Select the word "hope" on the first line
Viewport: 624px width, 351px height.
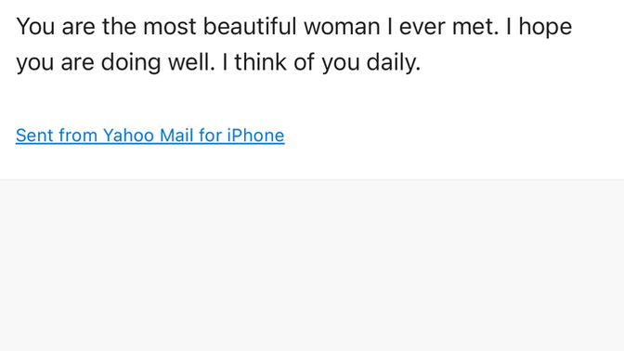pos(545,27)
